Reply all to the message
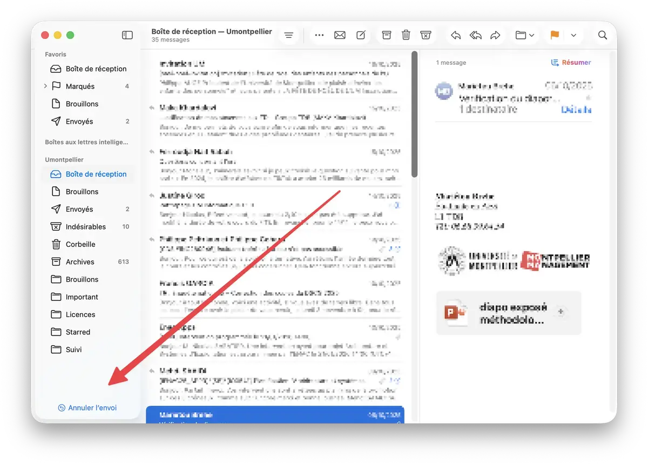 [x=475, y=35]
